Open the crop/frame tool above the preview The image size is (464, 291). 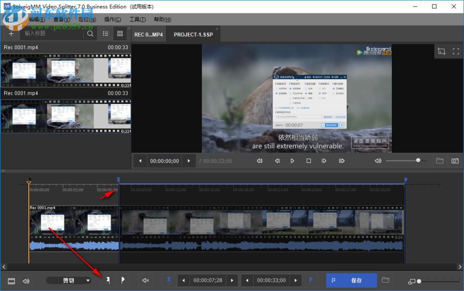pos(441,51)
